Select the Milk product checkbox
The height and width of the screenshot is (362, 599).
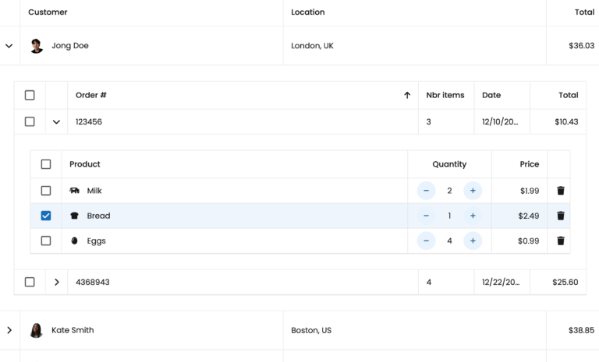[x=46, y=191]
